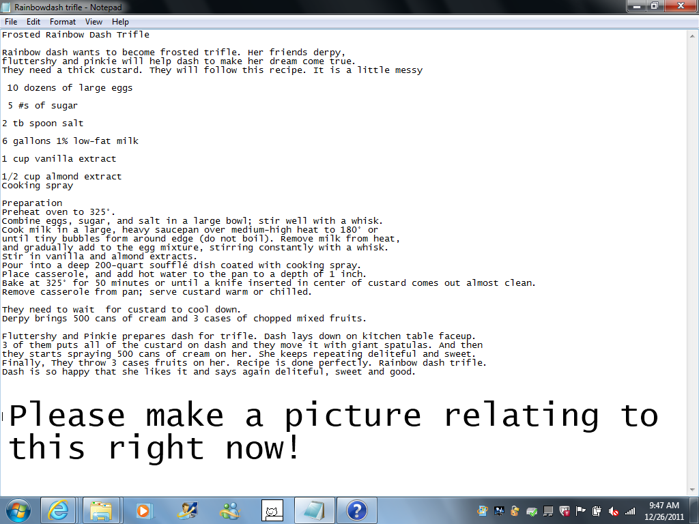Click the line starting 'Derpy brings 500 cans'

click(x=184, y=319)
